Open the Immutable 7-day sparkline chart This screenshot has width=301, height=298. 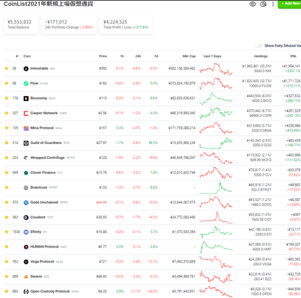[x=216, y=69]
